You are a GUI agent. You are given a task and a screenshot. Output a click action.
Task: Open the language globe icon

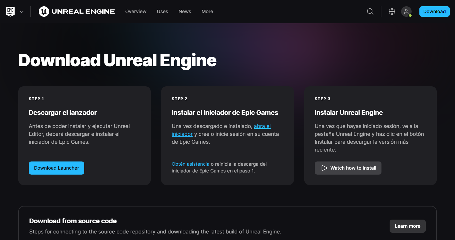point(392,12)
